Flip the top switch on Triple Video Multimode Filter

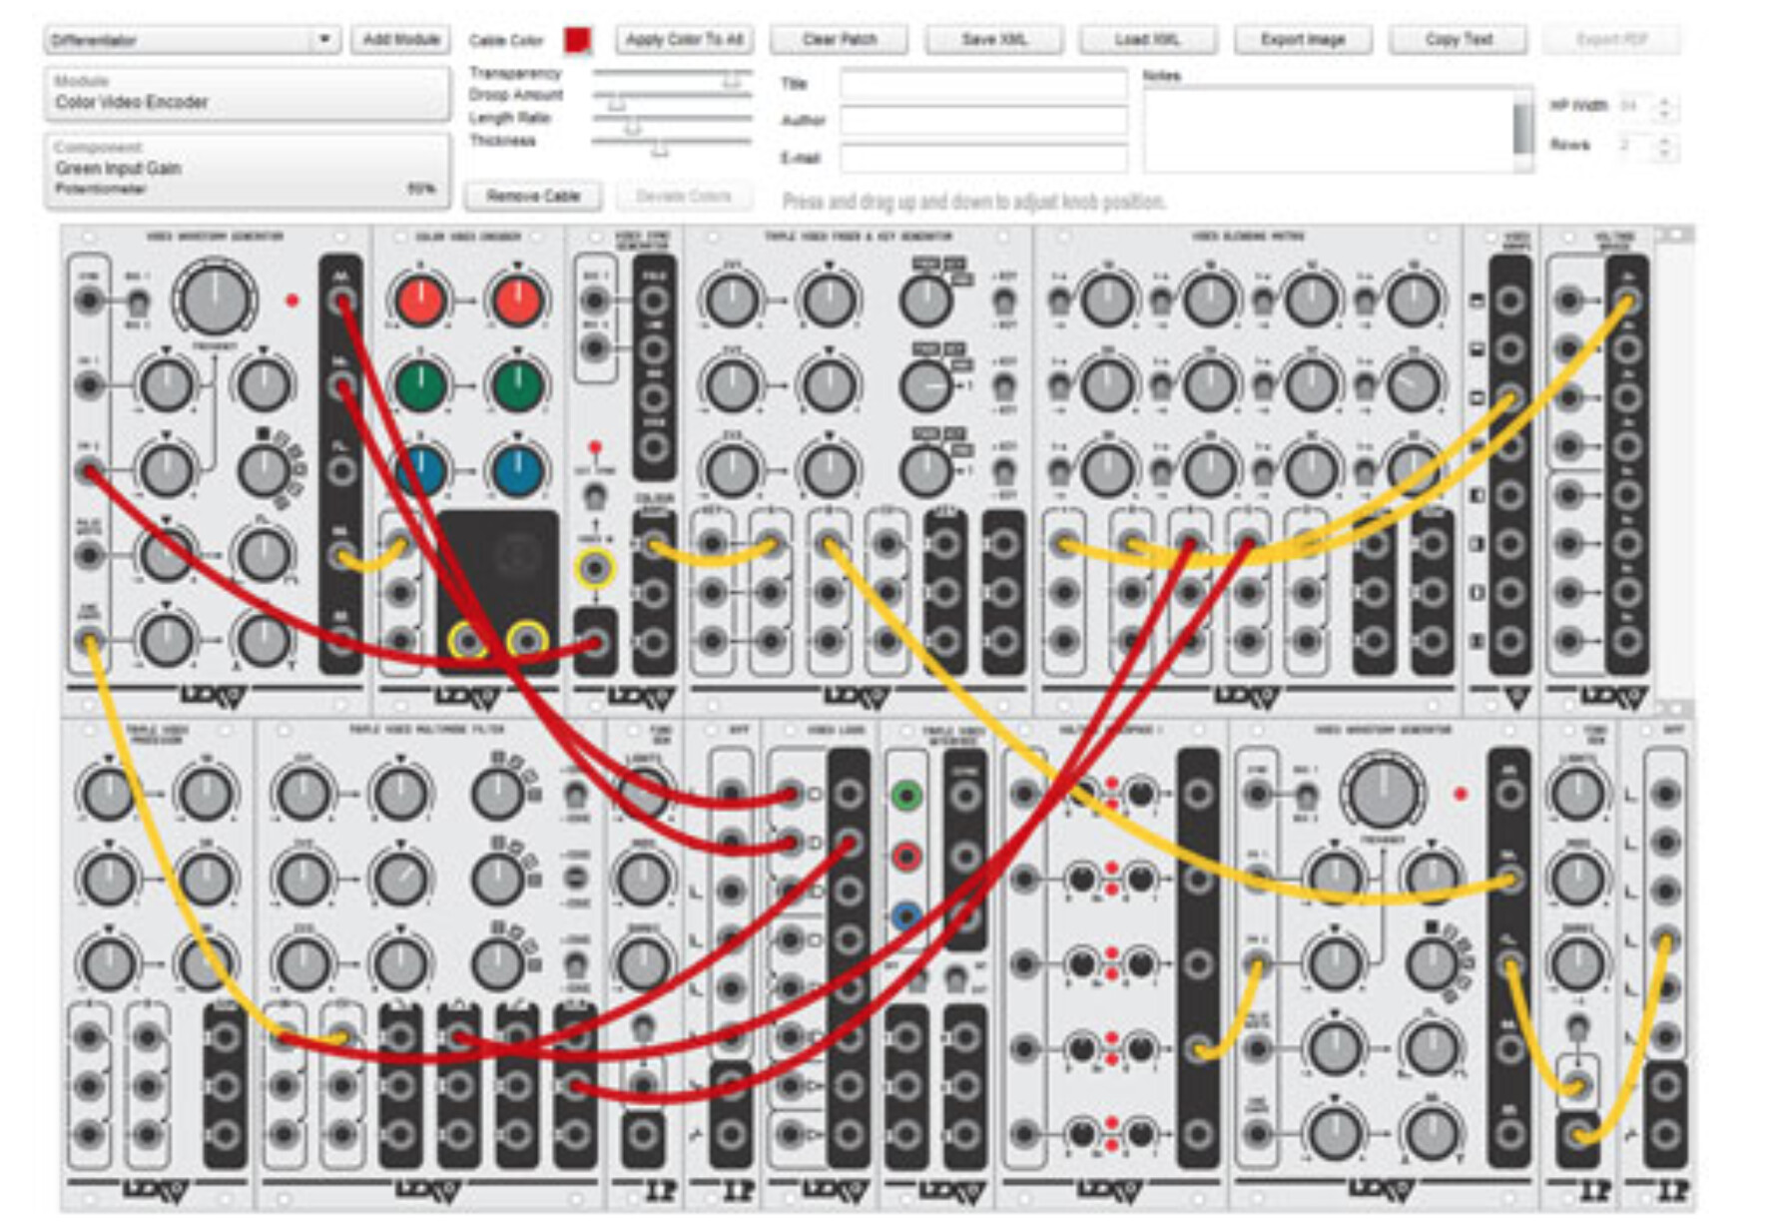click(x=575, y=795)
